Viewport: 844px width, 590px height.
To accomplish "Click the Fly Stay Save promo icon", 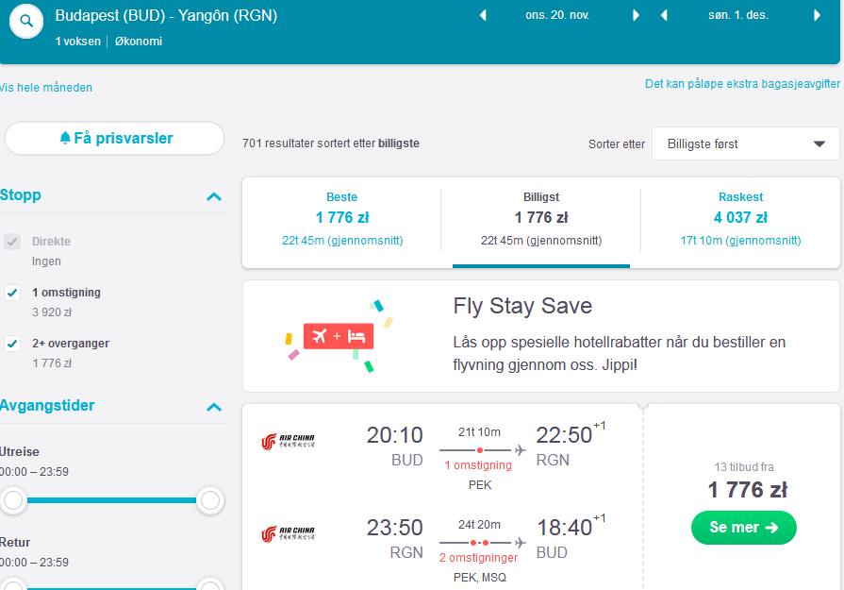I will tap(339, 336).
